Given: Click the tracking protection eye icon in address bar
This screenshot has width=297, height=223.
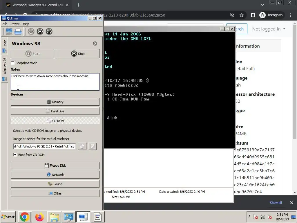Looking at the screenshot, I should coord(232,15).
